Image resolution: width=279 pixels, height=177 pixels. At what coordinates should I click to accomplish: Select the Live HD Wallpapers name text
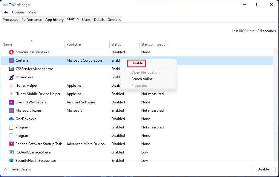click(31, 102)
